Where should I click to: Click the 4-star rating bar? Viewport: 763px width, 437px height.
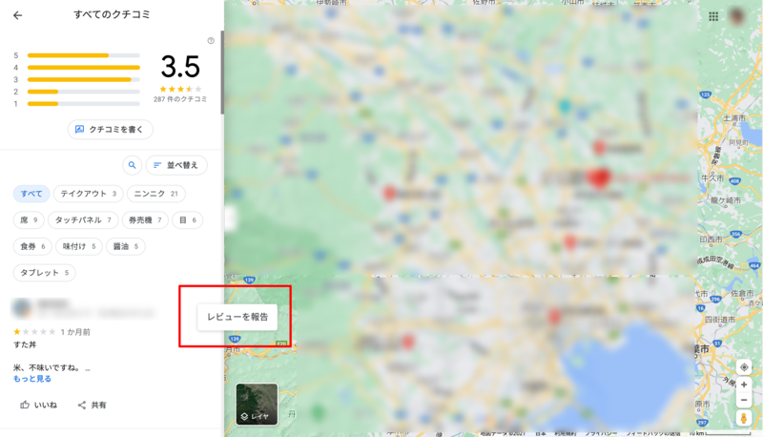(x=84, y=68)
